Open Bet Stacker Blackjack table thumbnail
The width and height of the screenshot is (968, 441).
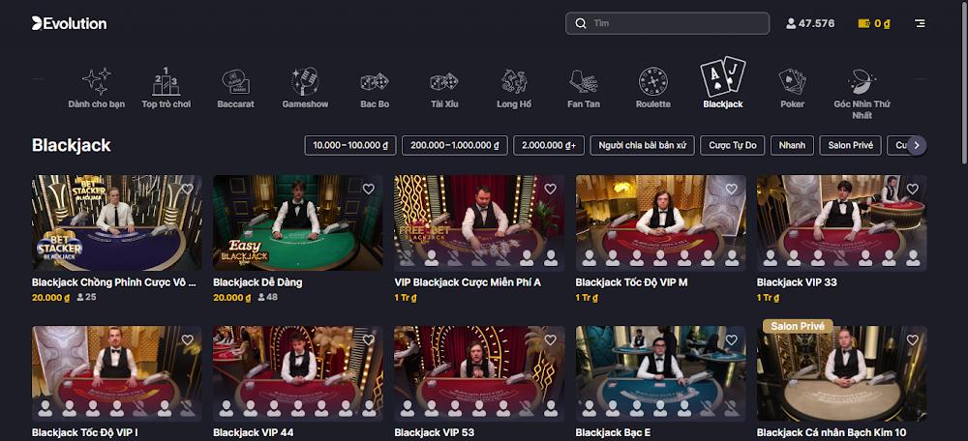tap(117, 222)
